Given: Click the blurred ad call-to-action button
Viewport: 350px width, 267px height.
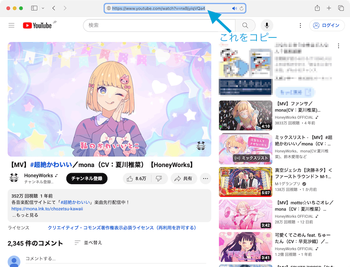Looking at the screenshot, I should 295,92.
